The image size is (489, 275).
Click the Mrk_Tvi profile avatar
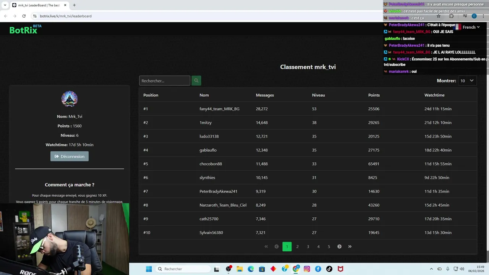pos(70,99)
